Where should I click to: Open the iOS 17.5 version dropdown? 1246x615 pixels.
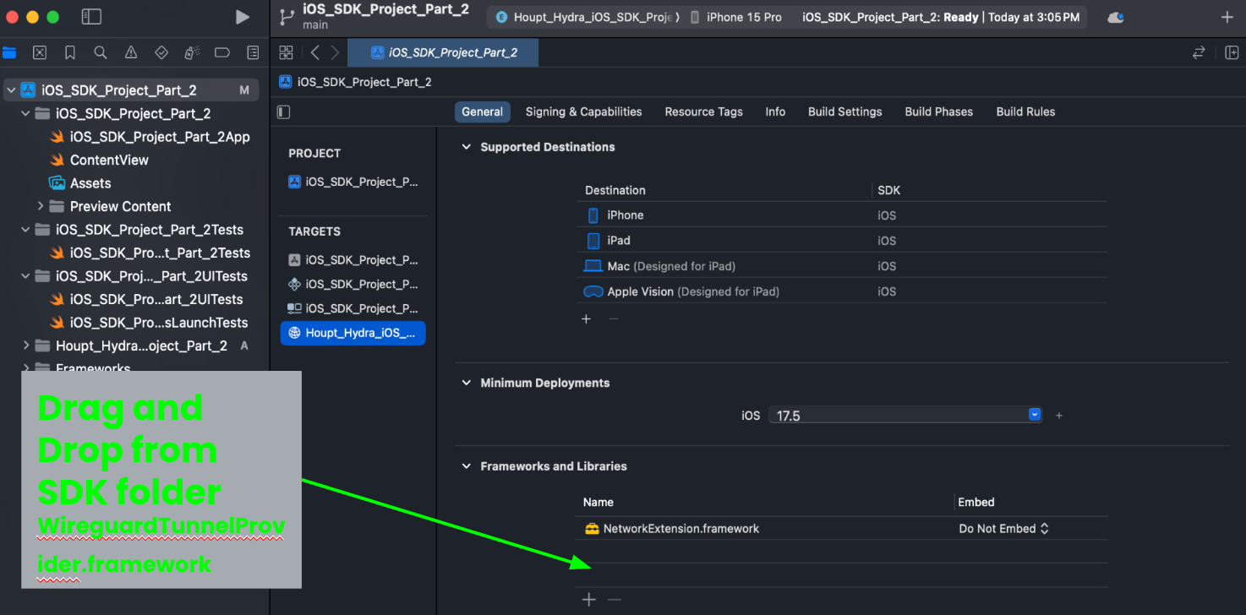(1035, 415)
